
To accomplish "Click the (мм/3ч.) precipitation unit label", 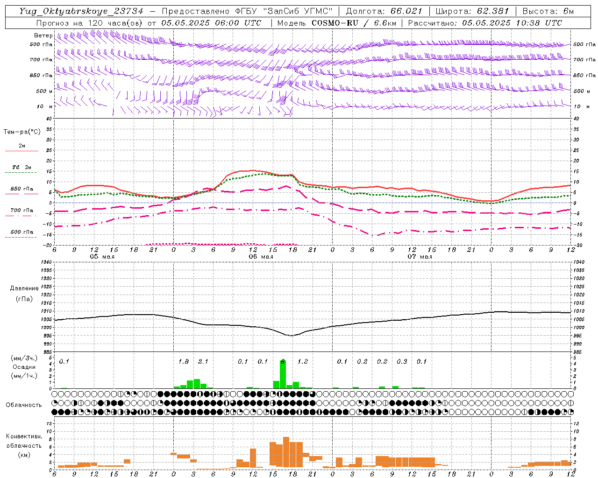I will pyautogui.click(x=24, y=358).
